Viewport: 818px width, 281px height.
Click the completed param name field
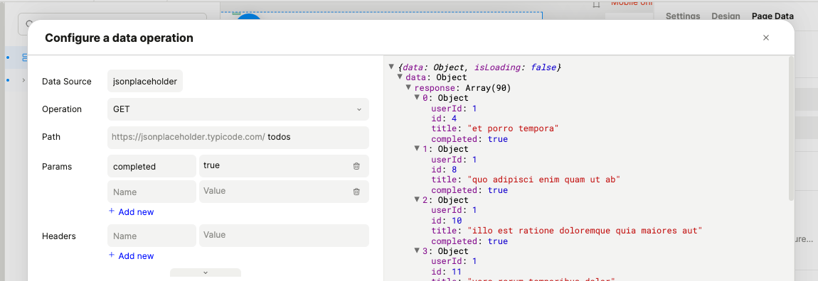(x=152, y=166)
